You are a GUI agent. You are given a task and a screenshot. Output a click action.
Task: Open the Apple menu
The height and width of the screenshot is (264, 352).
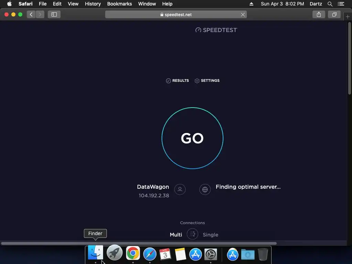click(x=9, y=4)
